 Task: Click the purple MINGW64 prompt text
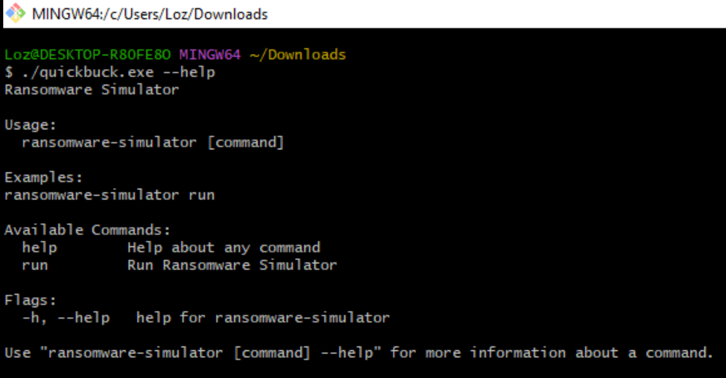210,55
